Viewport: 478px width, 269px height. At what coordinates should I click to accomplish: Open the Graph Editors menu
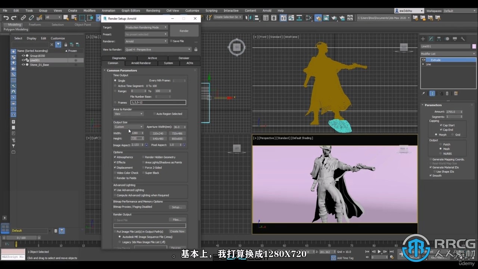(131, 11)
